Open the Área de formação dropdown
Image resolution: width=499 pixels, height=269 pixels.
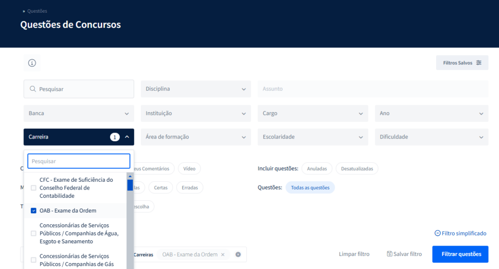196,137
